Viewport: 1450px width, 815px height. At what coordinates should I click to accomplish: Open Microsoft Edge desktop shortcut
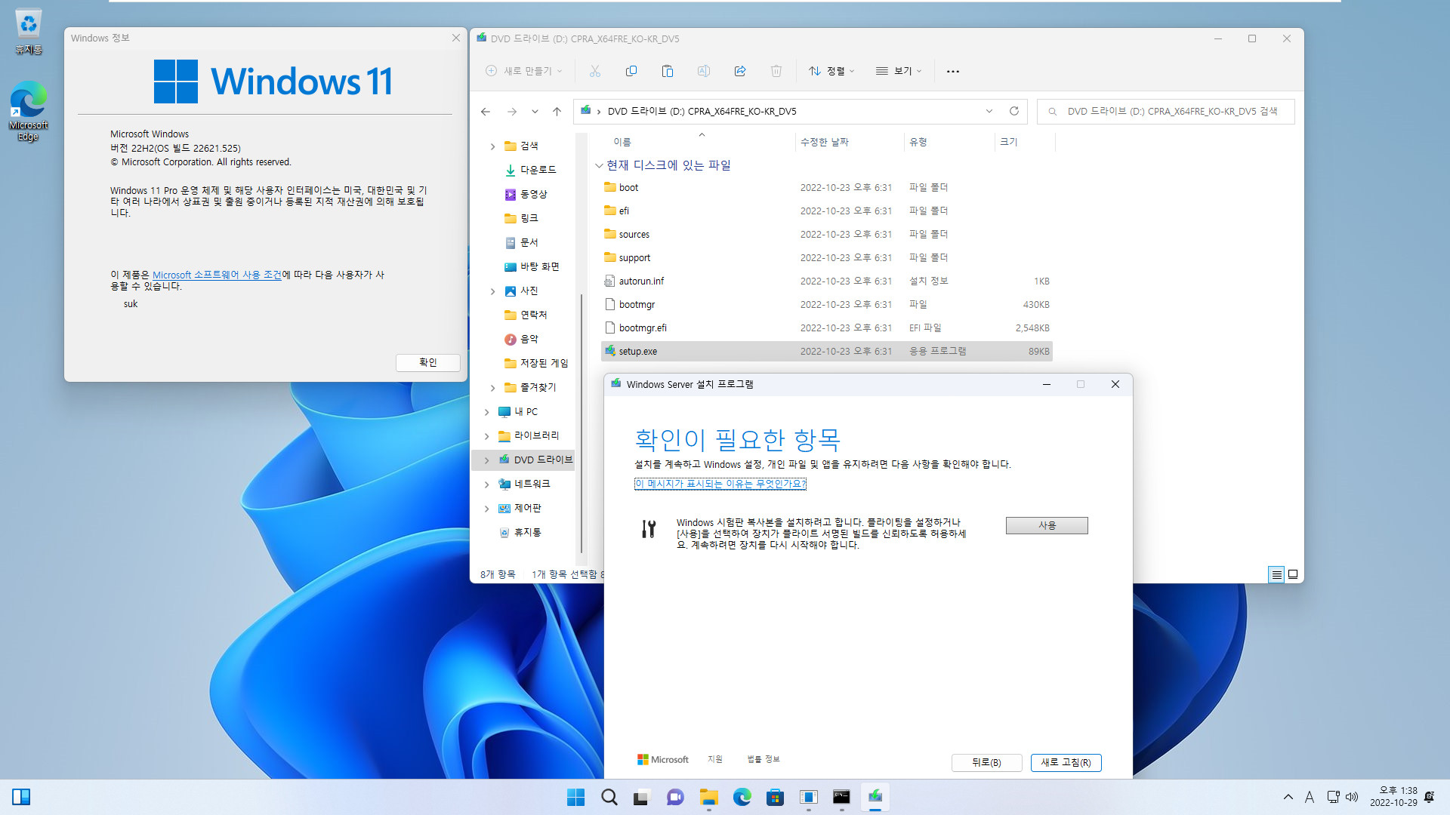(x=29, y=111)
